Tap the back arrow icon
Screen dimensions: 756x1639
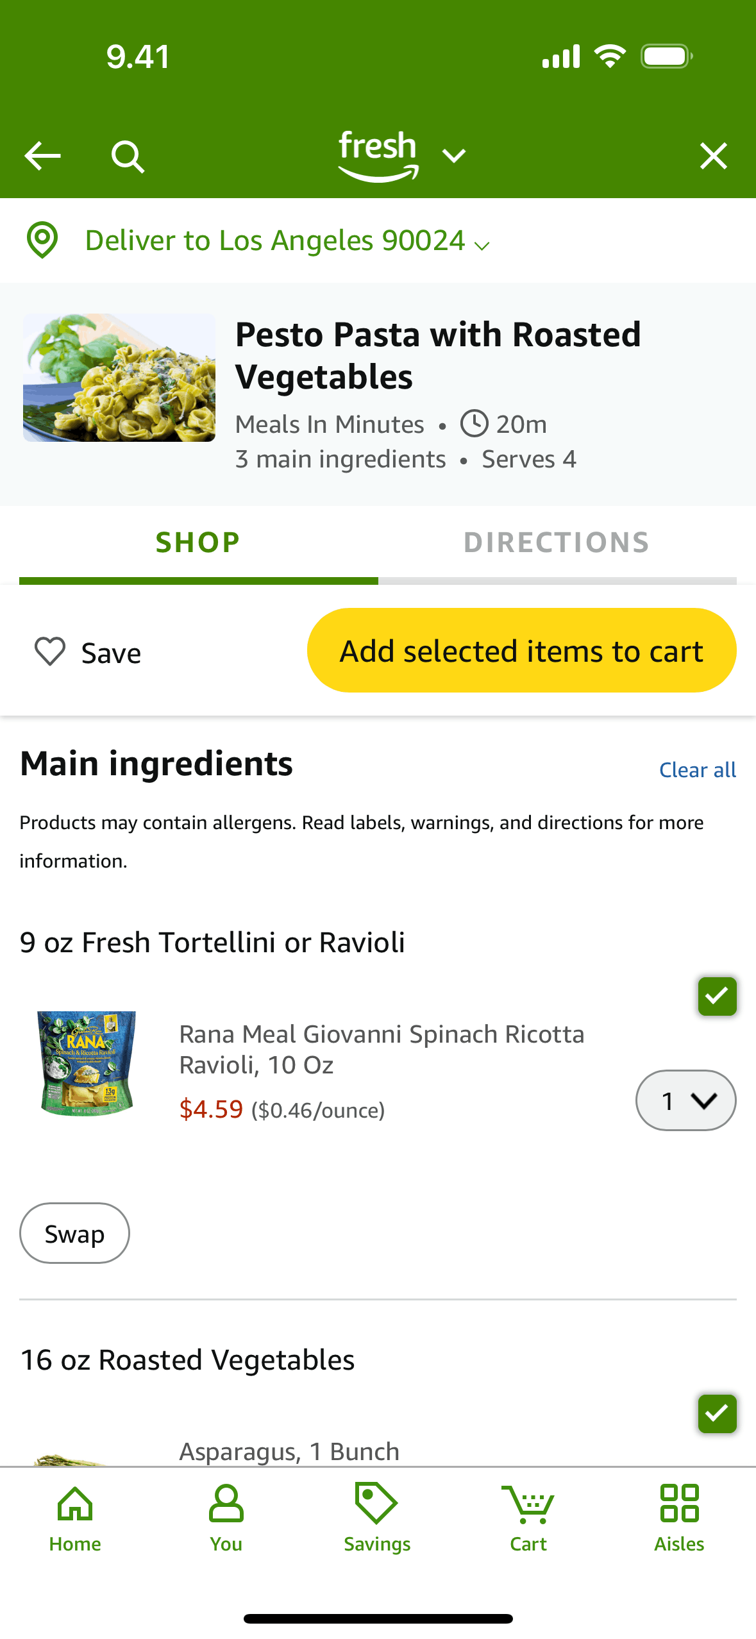42,156
